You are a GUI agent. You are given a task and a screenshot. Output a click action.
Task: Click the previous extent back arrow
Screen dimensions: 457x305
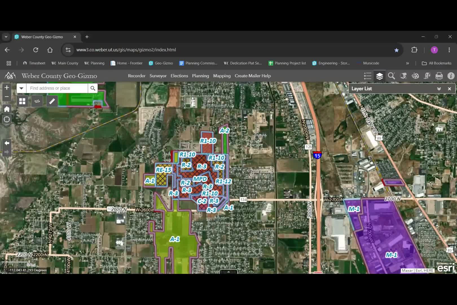click(x=6, y=143)
